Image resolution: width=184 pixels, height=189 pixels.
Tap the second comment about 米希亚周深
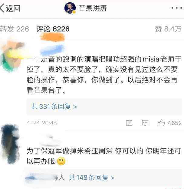click(x=104, y=156)
